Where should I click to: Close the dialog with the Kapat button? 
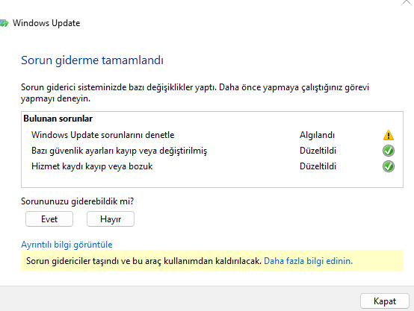pos(385,301)
